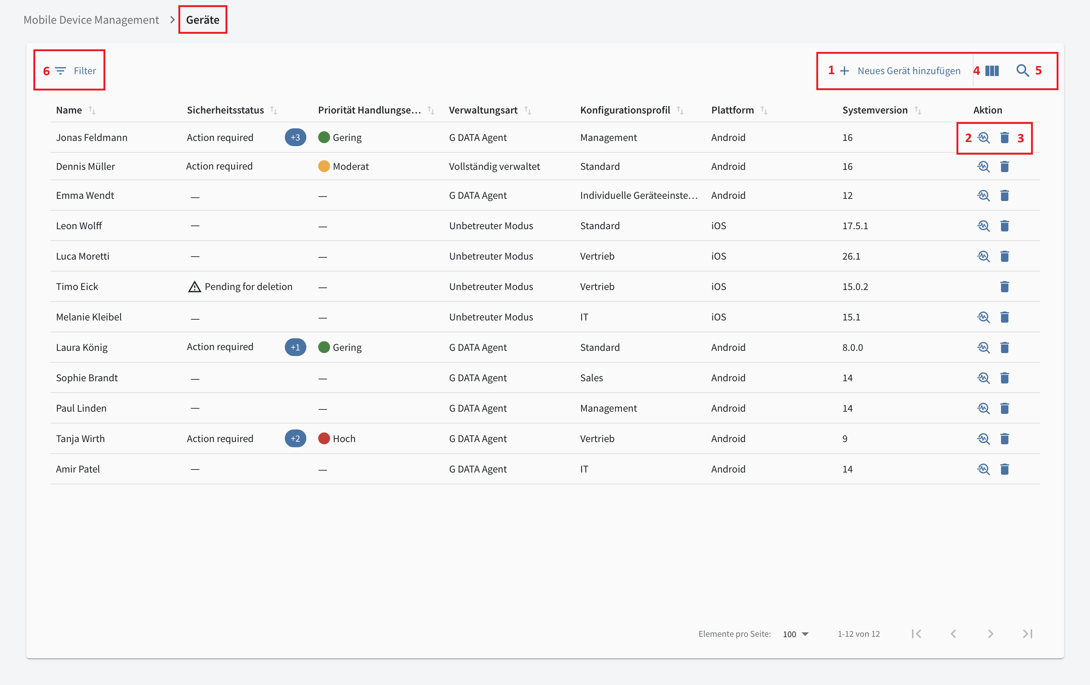Click +1 badge for Laura König
The image size is (1090, 685).
tap(295, 347)
